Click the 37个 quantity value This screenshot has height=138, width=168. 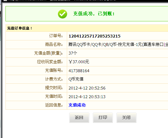pos(73,53)
